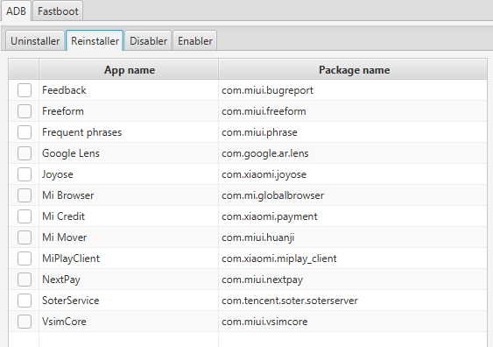This screenshot has height=347, width=493.
Task: Check the Feedback app checkbox
Action: (25, 90)
